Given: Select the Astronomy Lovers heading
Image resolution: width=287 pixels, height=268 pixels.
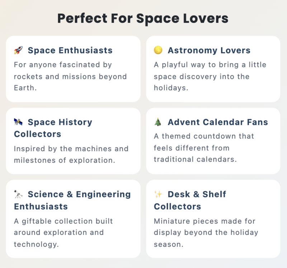Looking at the screenshot, I should (x=209, y=51).
